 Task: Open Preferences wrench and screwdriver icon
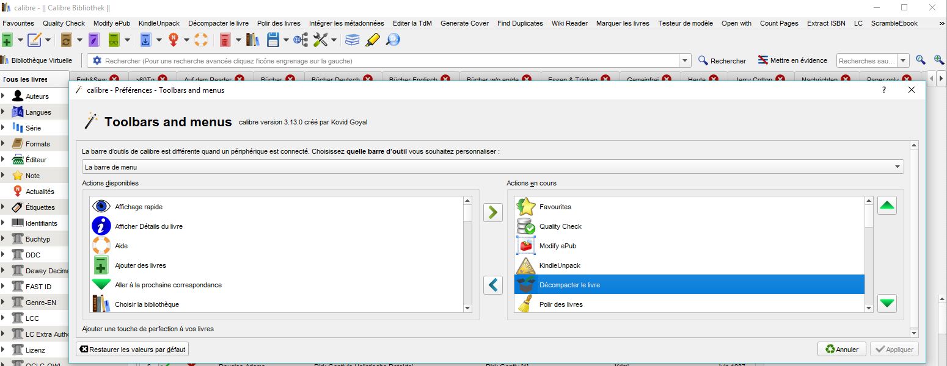point(321,40)
